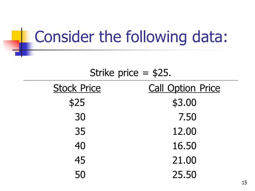
Task: Click stock price value 35
Action: [80, 131]
